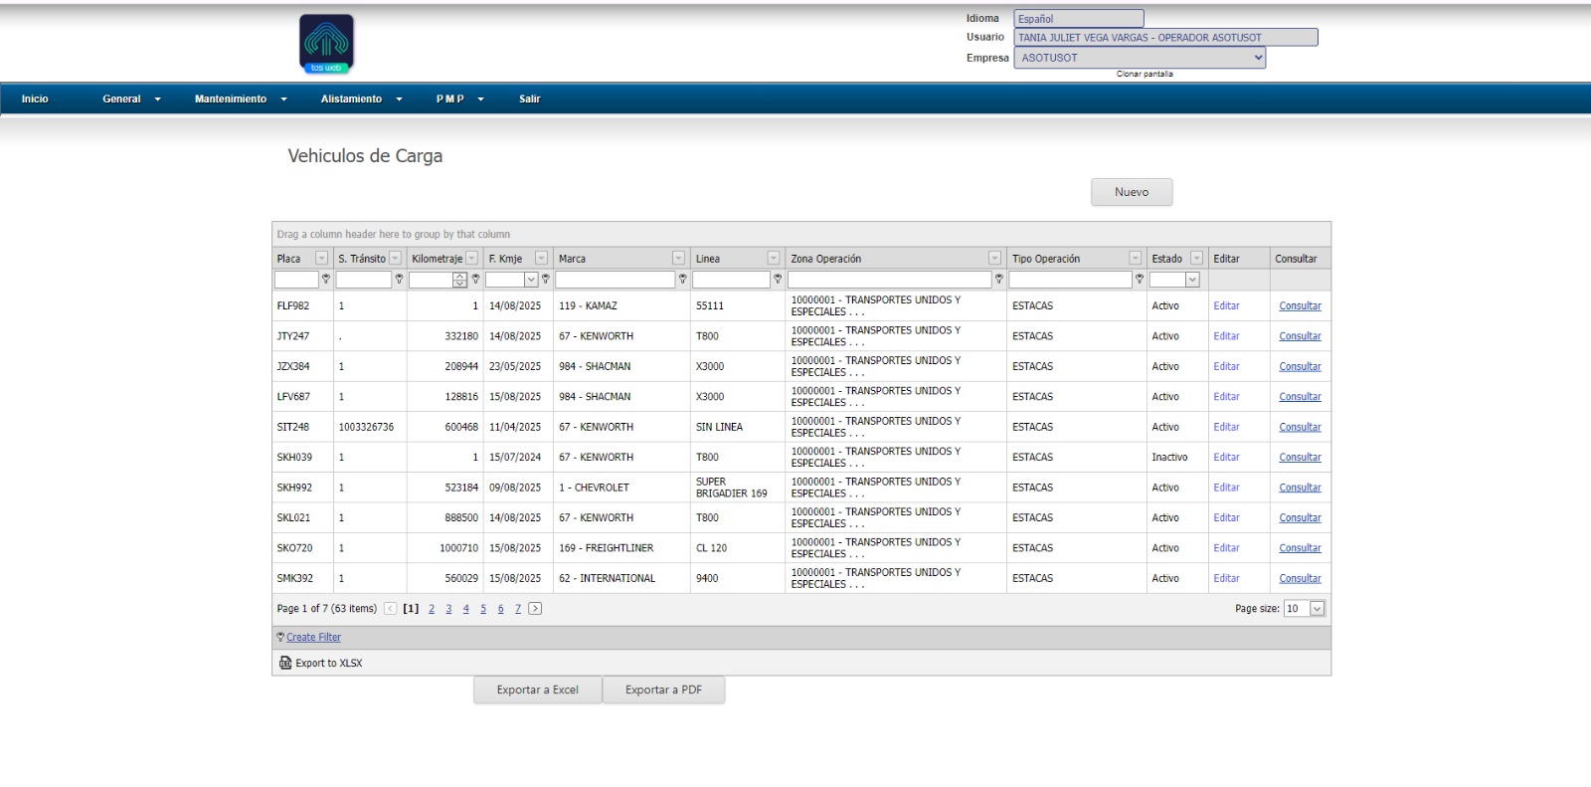Viewport: 1591px width, 787px height.
Task: Open the Alistamiento menu
Action: (360, 99)
